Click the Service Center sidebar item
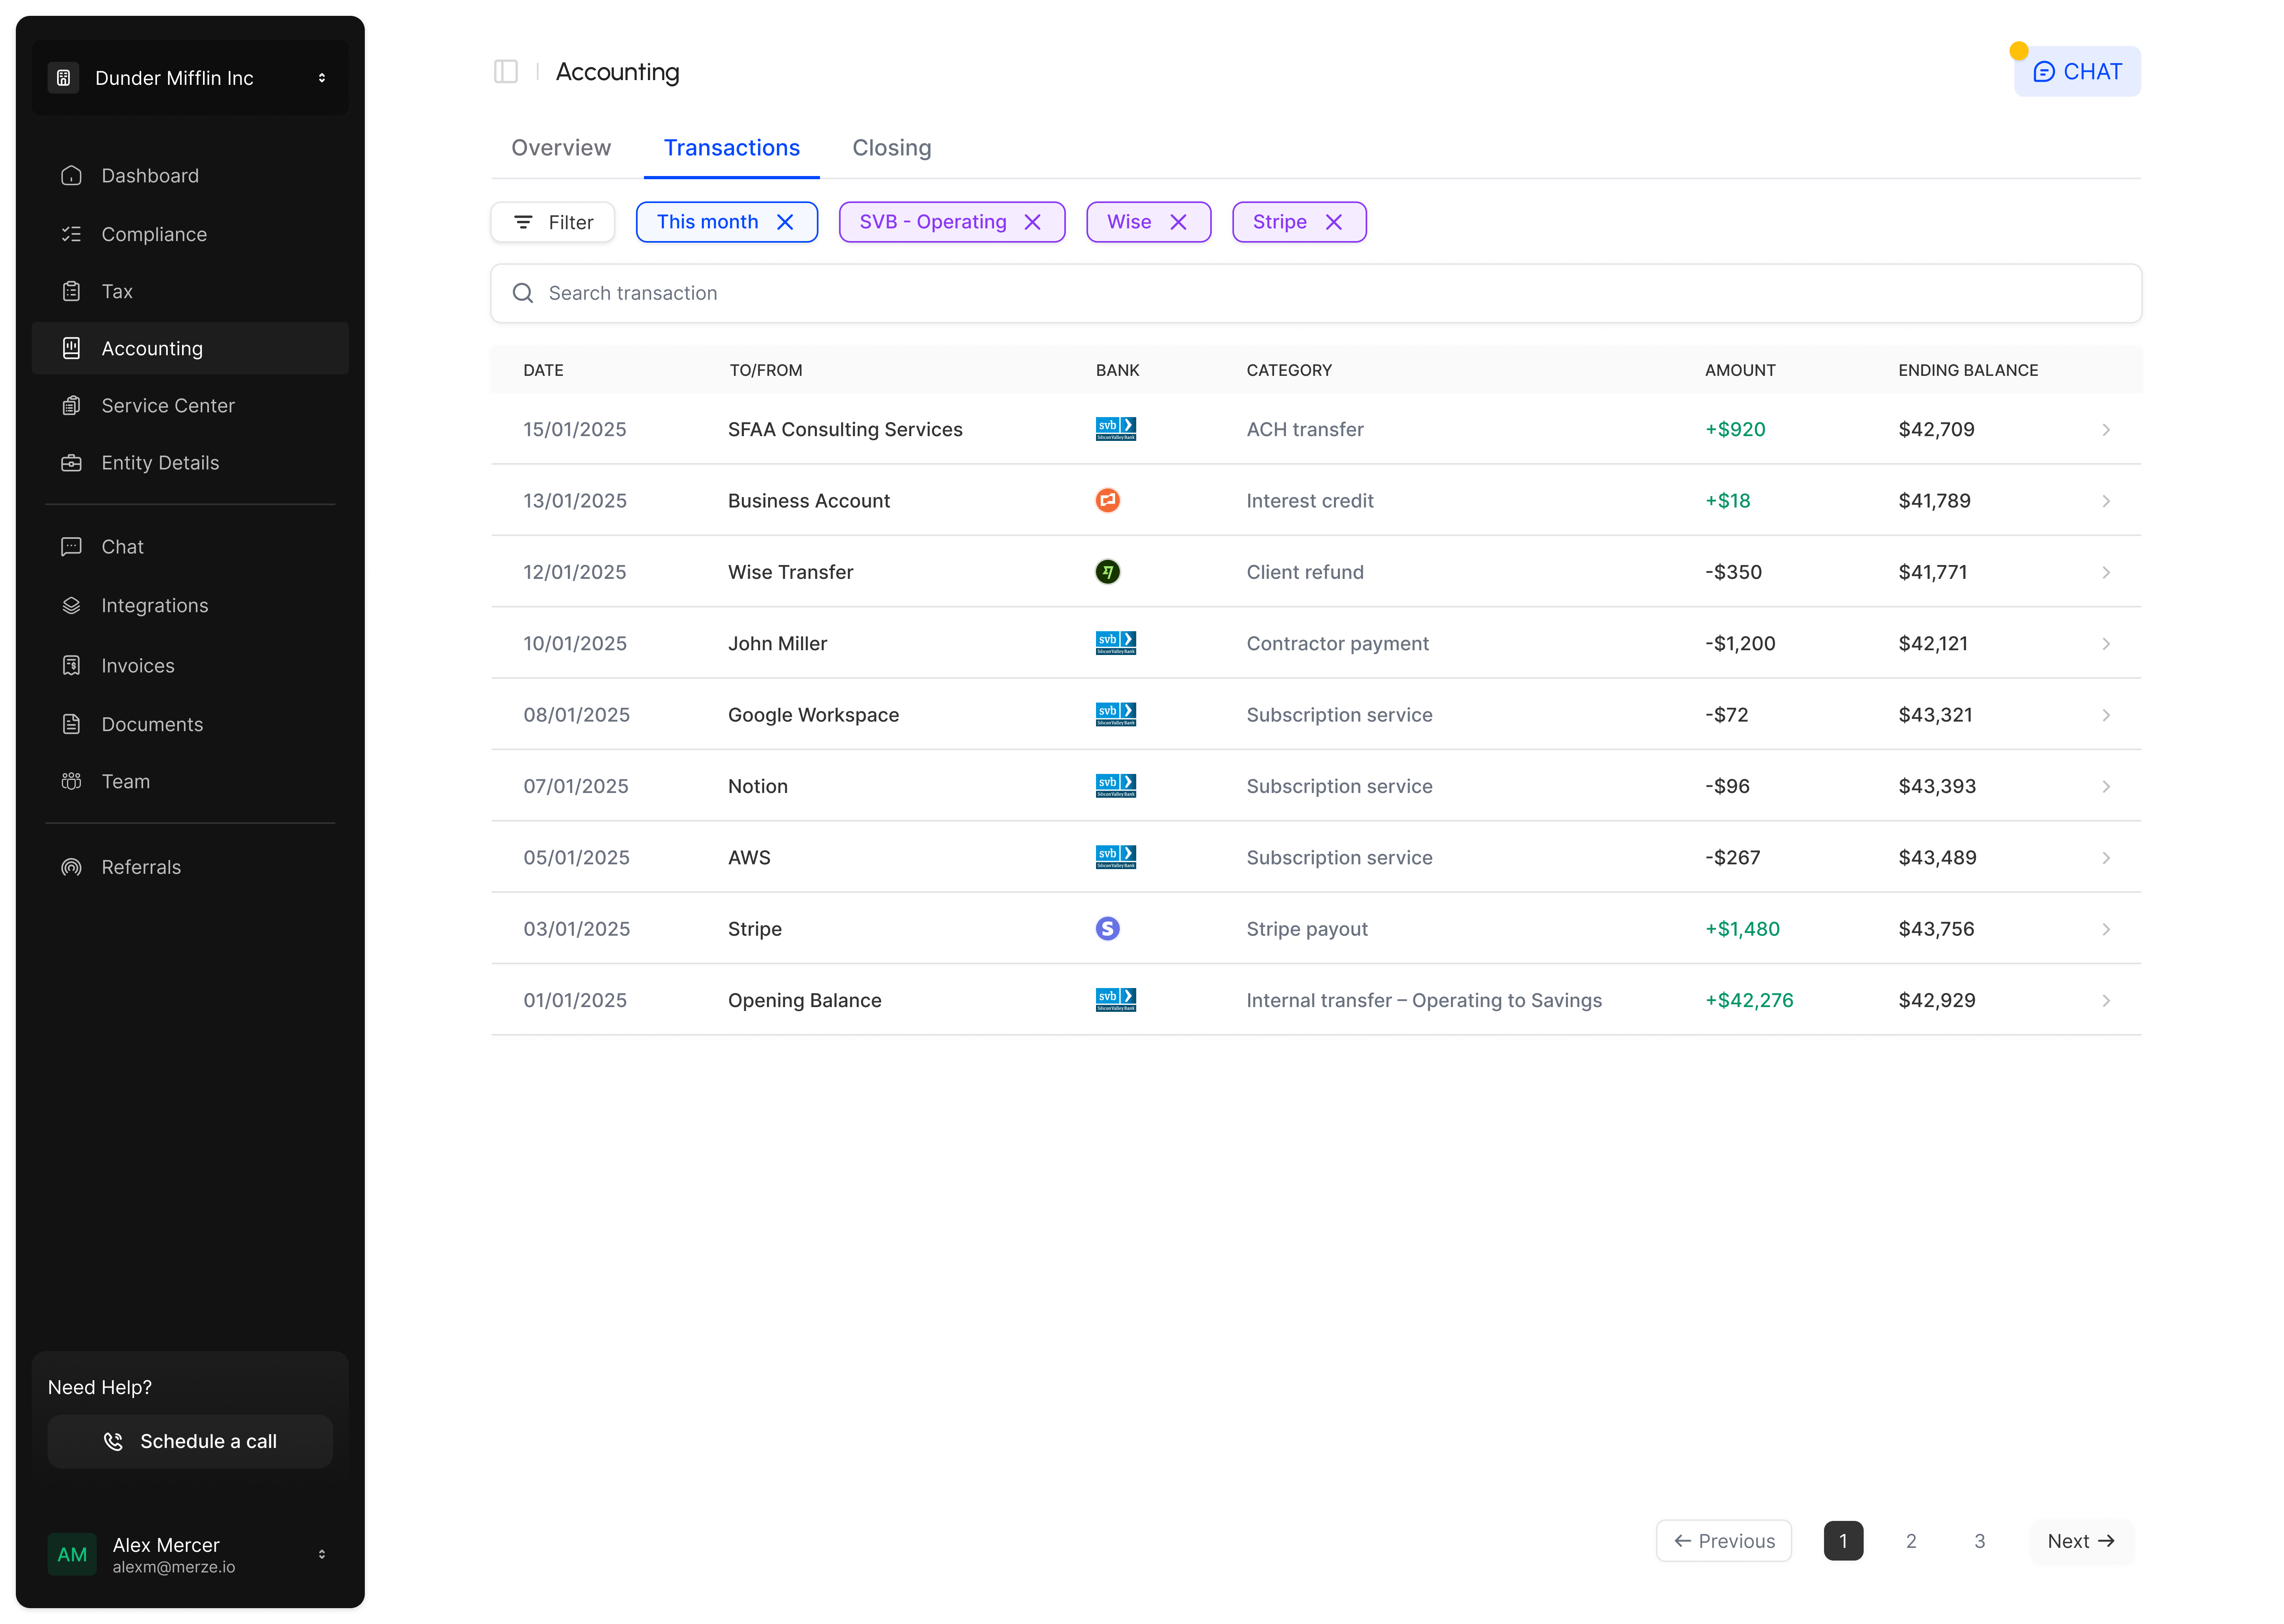Image resolution: width=2284 pixels, height=1624 pixels. point(168,405)
